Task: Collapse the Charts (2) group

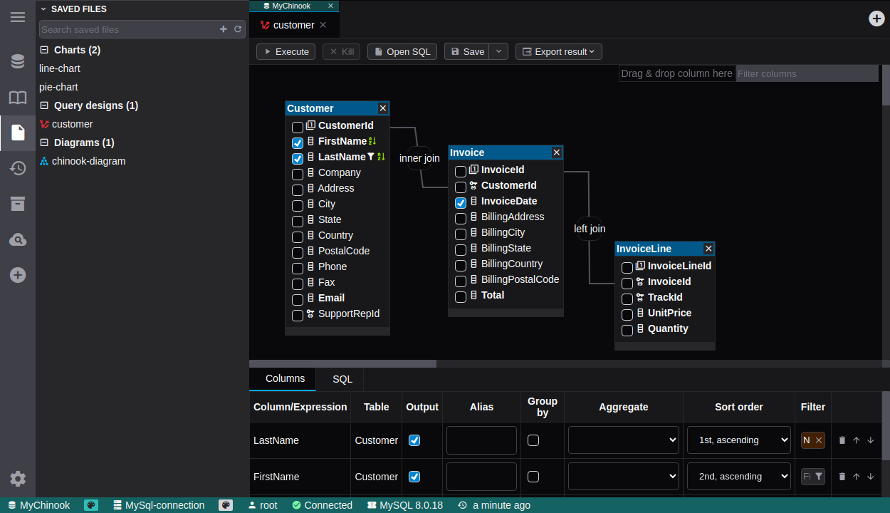Action: [x=44, y=50]
